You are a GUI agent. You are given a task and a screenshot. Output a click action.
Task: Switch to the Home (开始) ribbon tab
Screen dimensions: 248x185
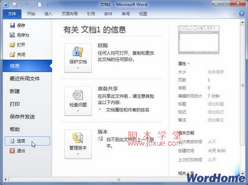[x=31, y=14]
